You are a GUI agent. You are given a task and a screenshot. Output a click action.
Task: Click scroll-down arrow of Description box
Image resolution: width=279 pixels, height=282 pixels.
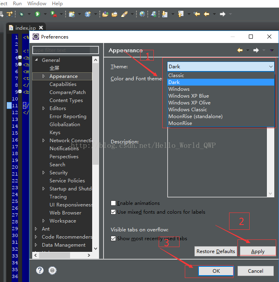tap(271, 194)
